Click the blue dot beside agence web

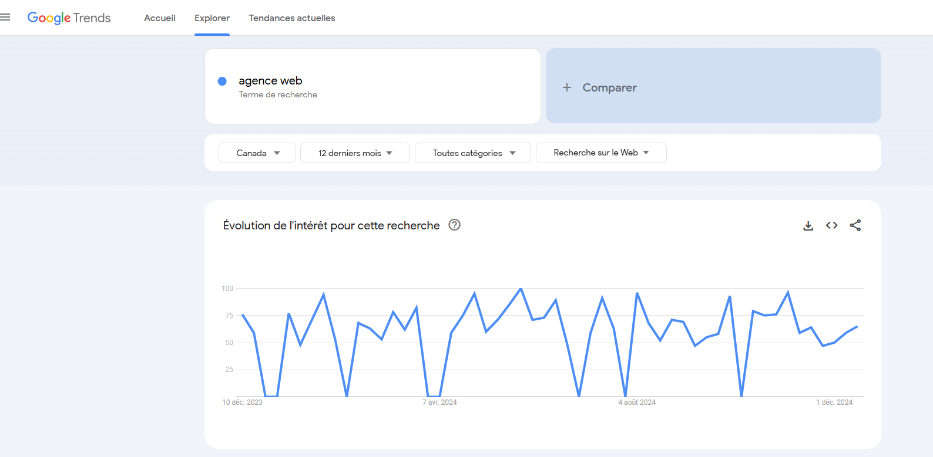pos(222,81)
